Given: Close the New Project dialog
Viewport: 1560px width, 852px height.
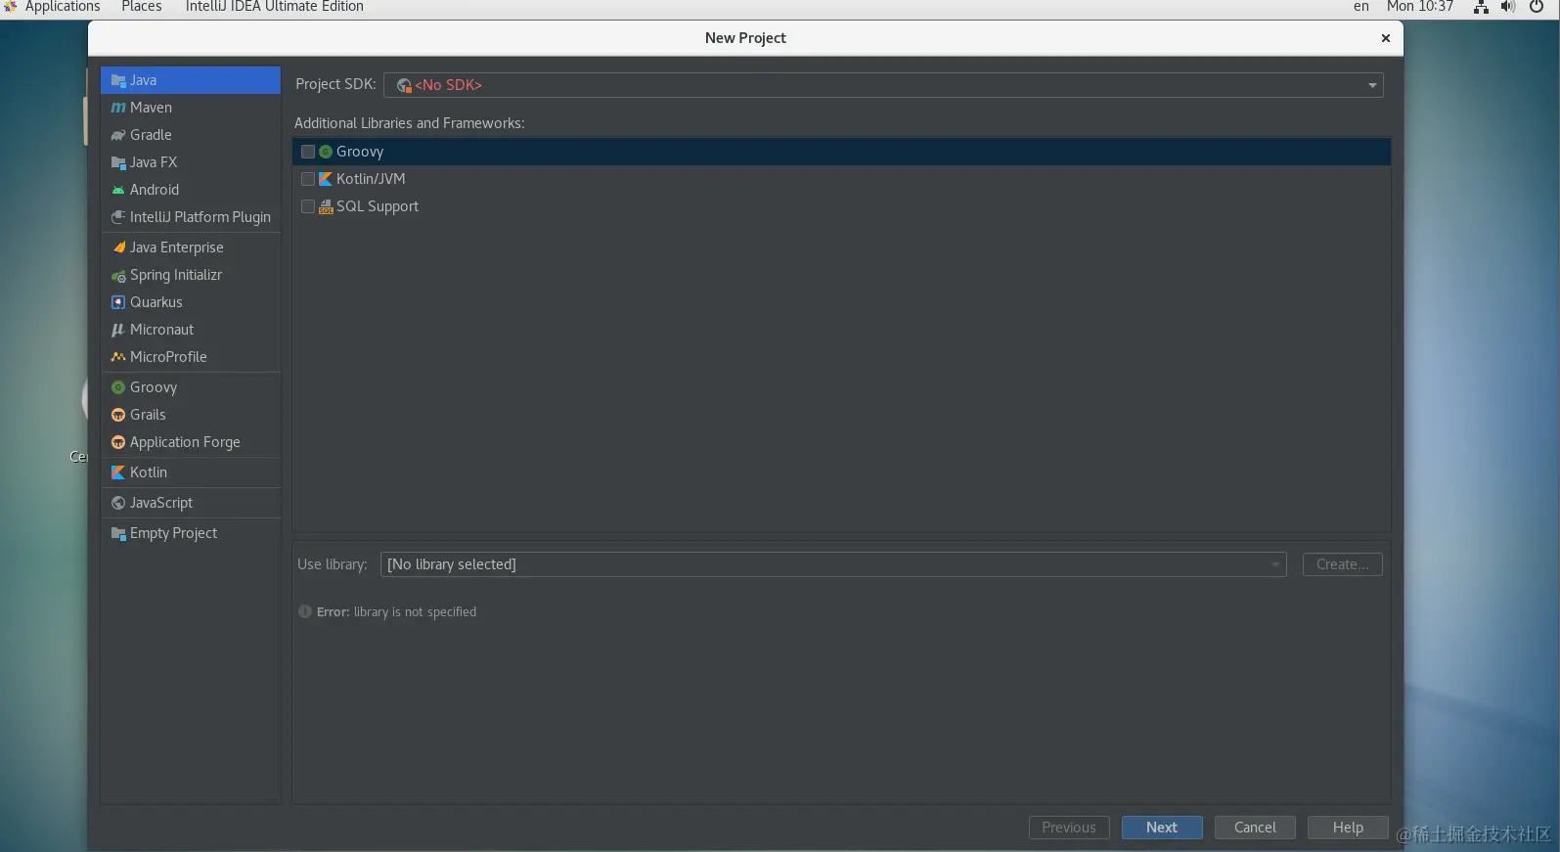Looking at the screenshot, I should pos(1385,38).
